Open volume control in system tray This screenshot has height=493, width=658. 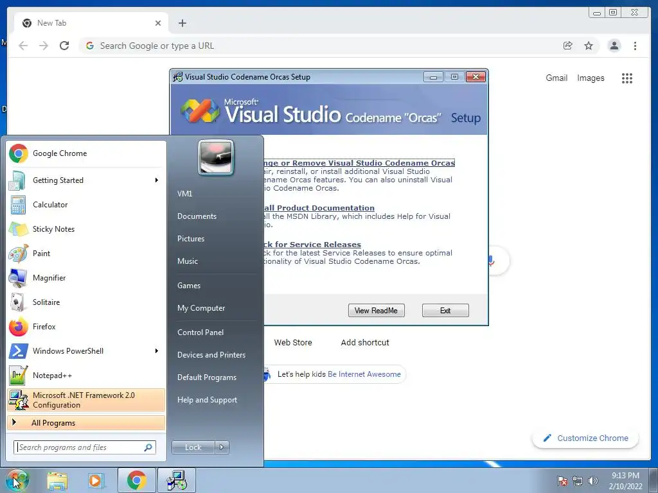click(x=593, y=481)
